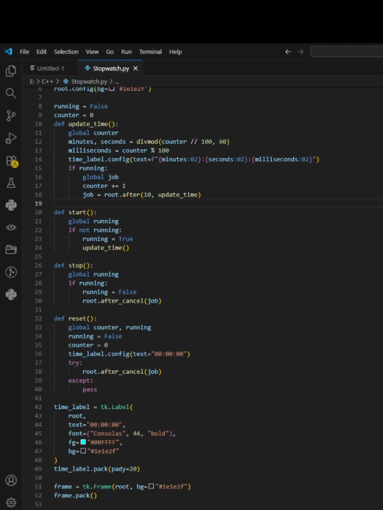
Task: Click the VS Code logo icon
Action: (x=8, y=51)
